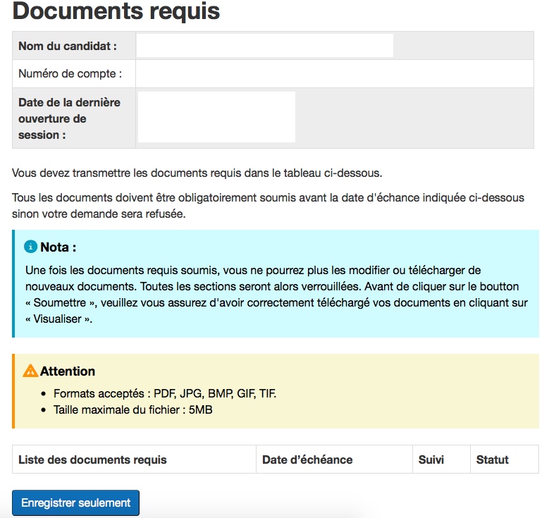
Task: Click the white Nom du candidat value box
Action: coord(264,46)
